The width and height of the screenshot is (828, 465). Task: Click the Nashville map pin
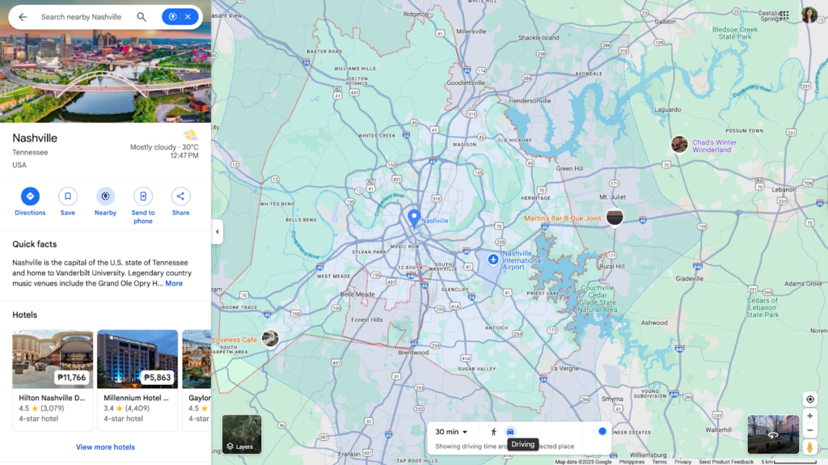(x=414, y=218)
